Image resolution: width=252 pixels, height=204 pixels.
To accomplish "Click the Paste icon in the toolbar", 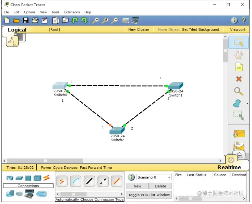I will click(x=65, y=21).
